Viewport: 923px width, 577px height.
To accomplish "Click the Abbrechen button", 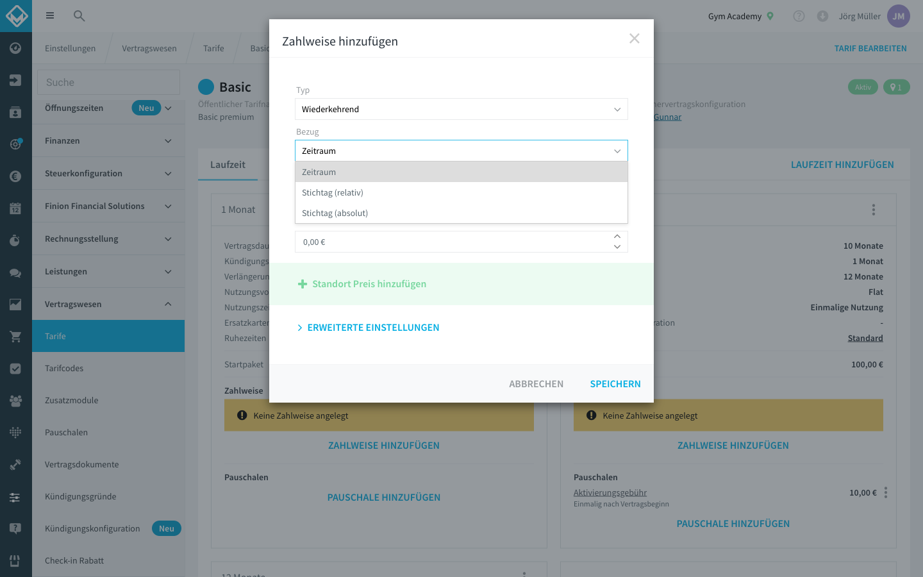I will pos(536,384).
